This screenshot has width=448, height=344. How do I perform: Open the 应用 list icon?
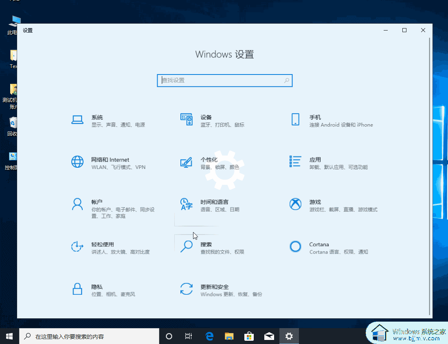tap(295, 161)
